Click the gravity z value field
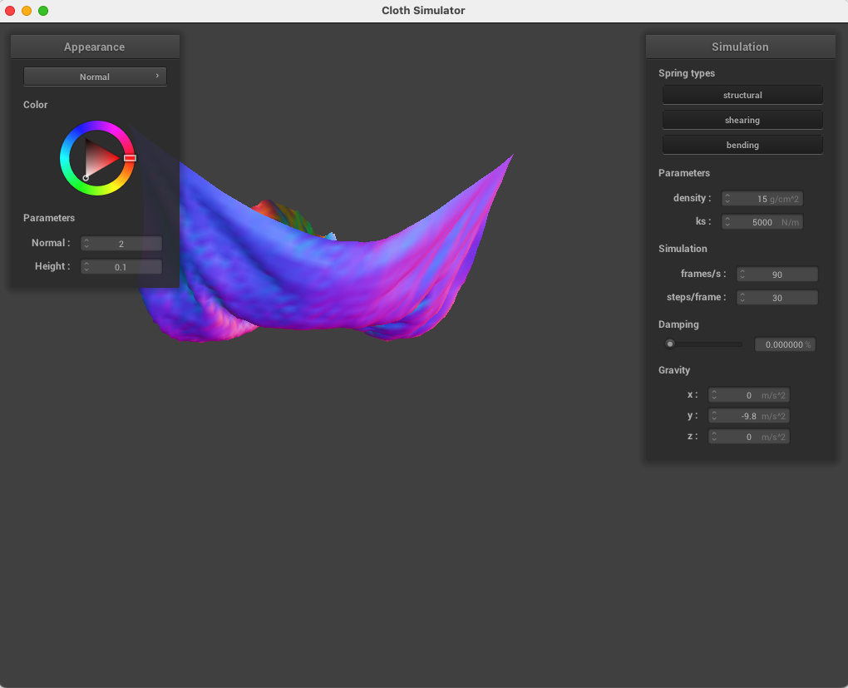The width and height of the screenshot is (848, 688). pos(749,437)
